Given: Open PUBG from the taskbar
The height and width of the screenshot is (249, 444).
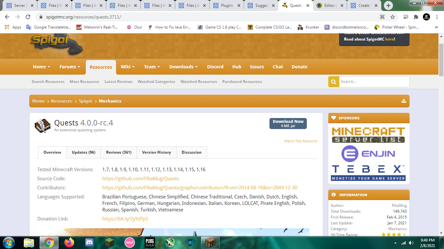Looking at the screenshot, I should 150,243.
